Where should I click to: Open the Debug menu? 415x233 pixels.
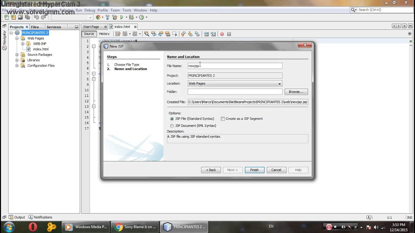click(90, 10)
